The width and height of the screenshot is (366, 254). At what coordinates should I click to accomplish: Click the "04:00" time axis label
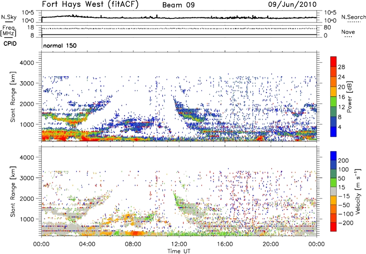pos(87,244)
